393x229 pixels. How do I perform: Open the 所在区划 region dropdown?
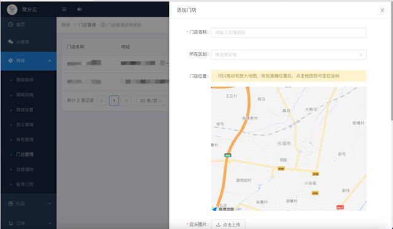pyautogui.click(x=289, y=55)
